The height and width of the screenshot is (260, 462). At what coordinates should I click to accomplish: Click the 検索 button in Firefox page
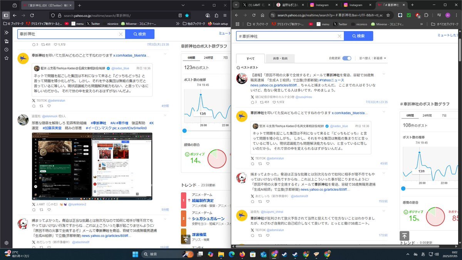point(140,34)
